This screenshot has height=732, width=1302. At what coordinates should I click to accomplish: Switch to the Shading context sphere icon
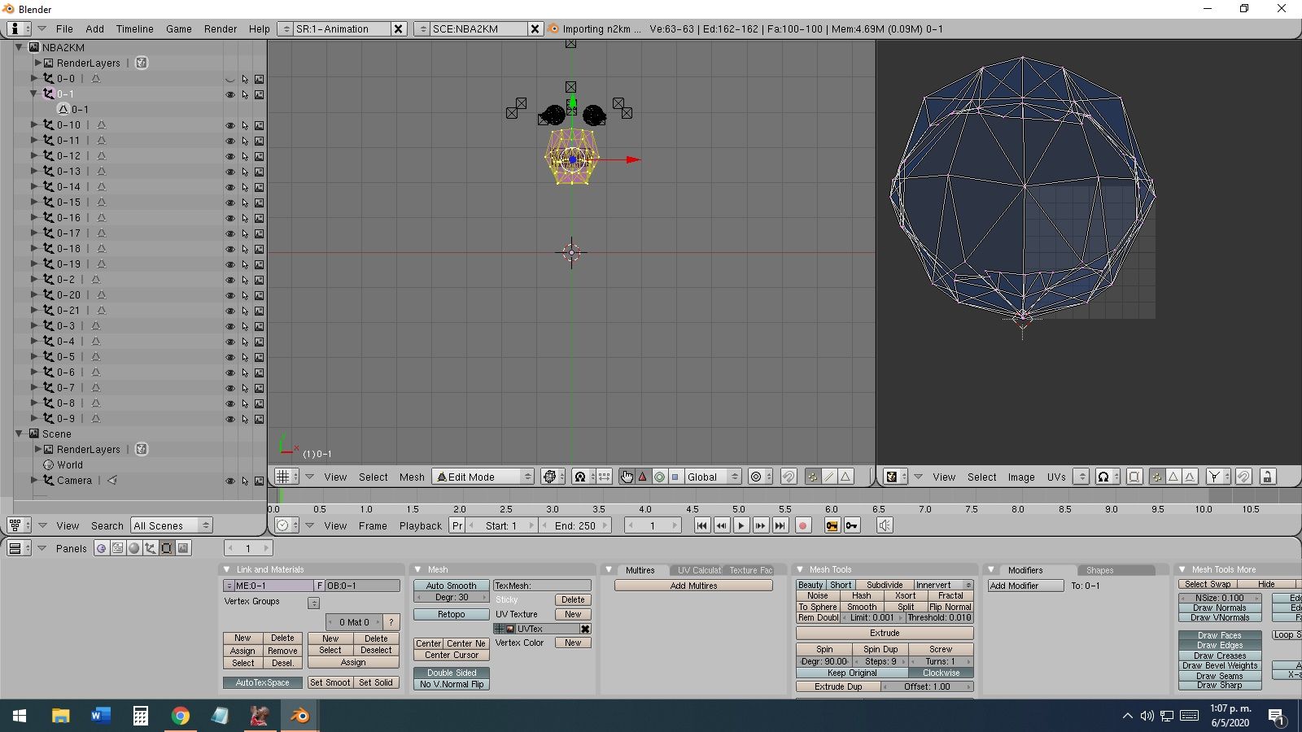click(x=133, y=548)
